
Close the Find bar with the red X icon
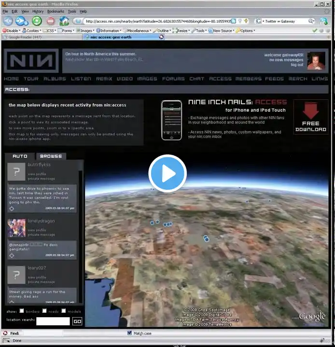5,333
